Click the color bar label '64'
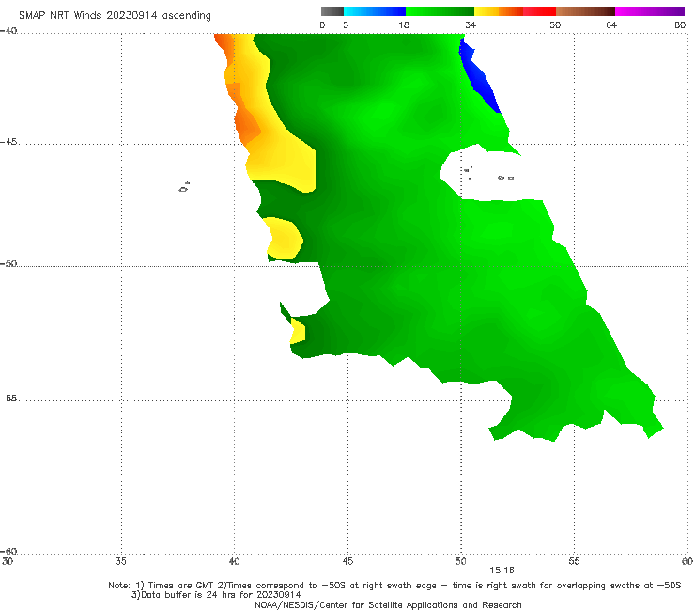This screenshot has width=695, height=611. [x=611, y=25]
